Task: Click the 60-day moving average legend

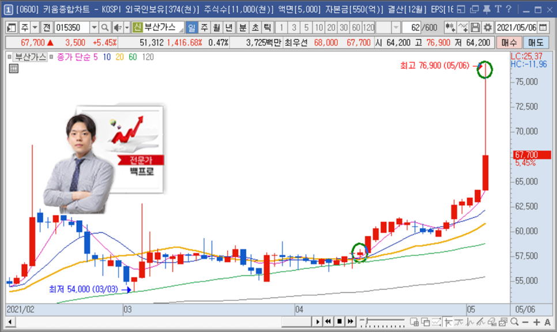Action: (133, 57)
